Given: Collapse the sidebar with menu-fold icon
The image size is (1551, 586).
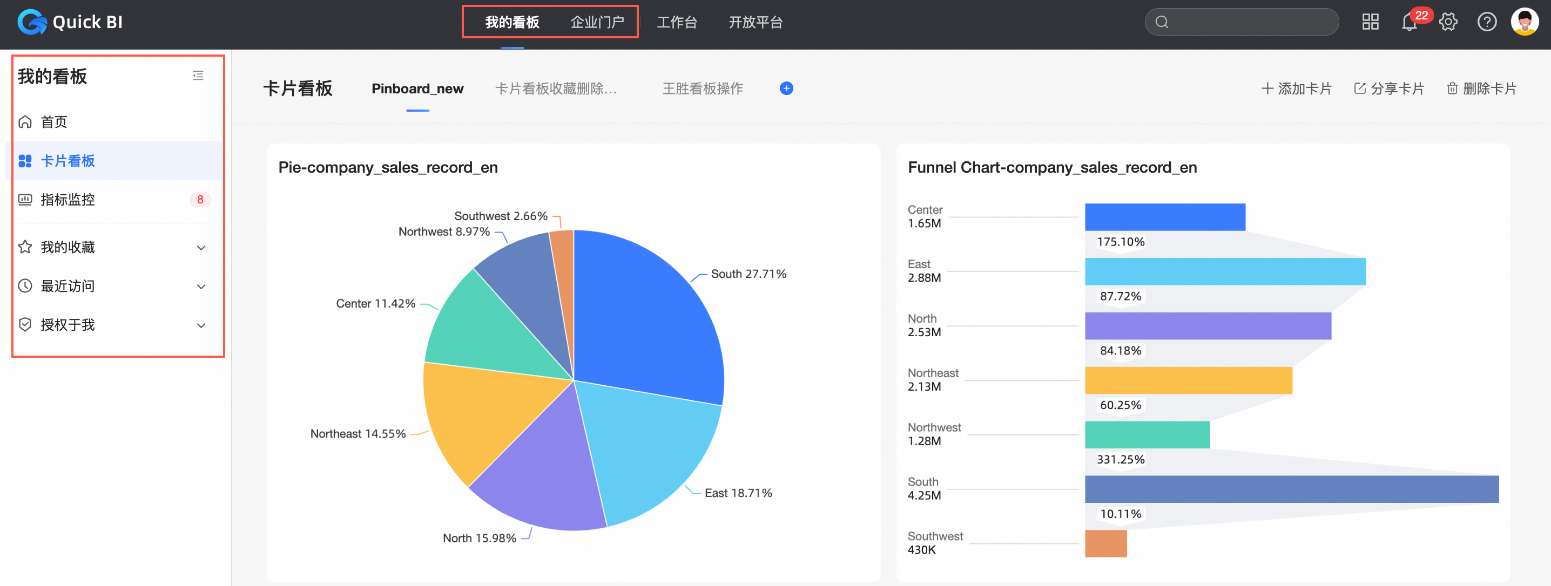Looking at the screenshot, I should click(198, 76).
